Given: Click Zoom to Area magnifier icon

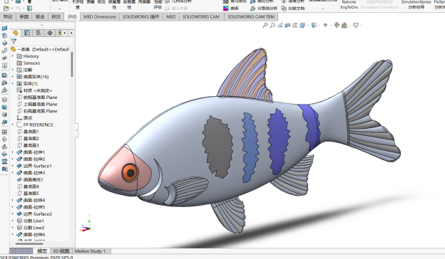Looking at the screenshot, I should click(272, 25).
